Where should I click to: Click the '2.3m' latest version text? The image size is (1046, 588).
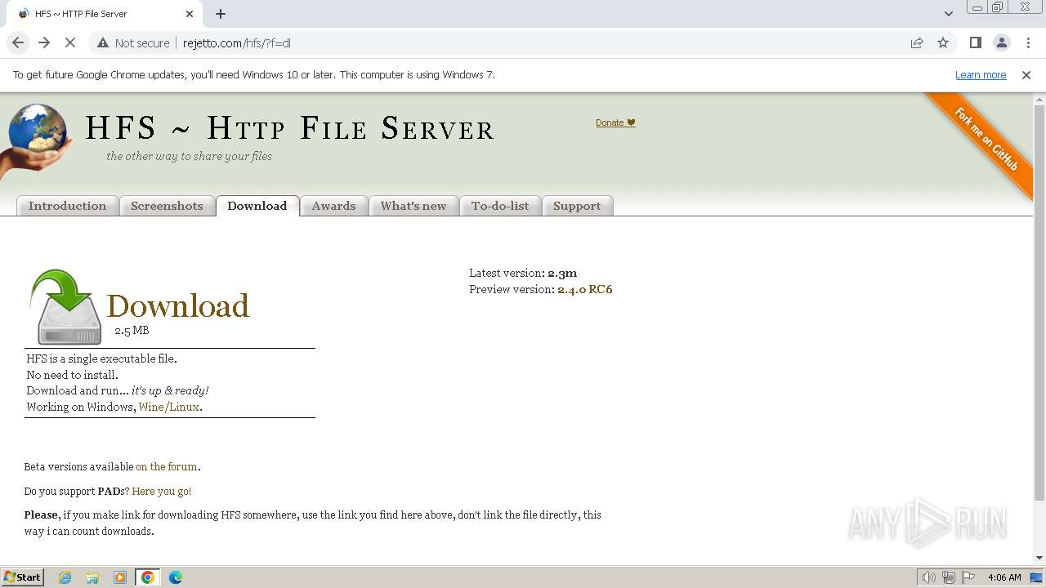[562, 273]
